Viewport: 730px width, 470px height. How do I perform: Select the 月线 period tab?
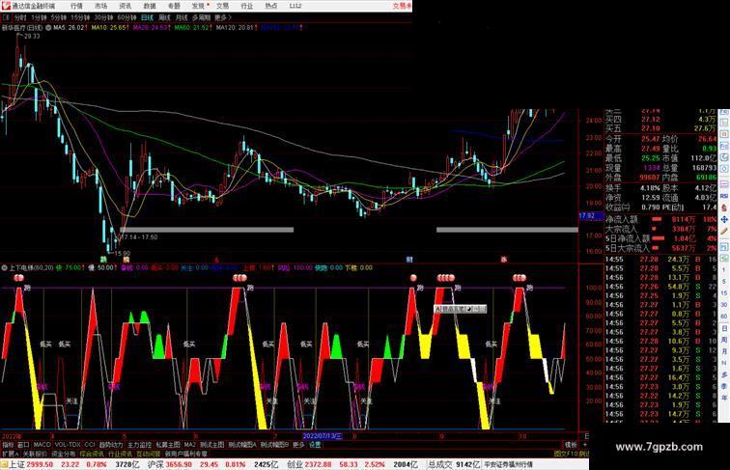pos(182,17)
